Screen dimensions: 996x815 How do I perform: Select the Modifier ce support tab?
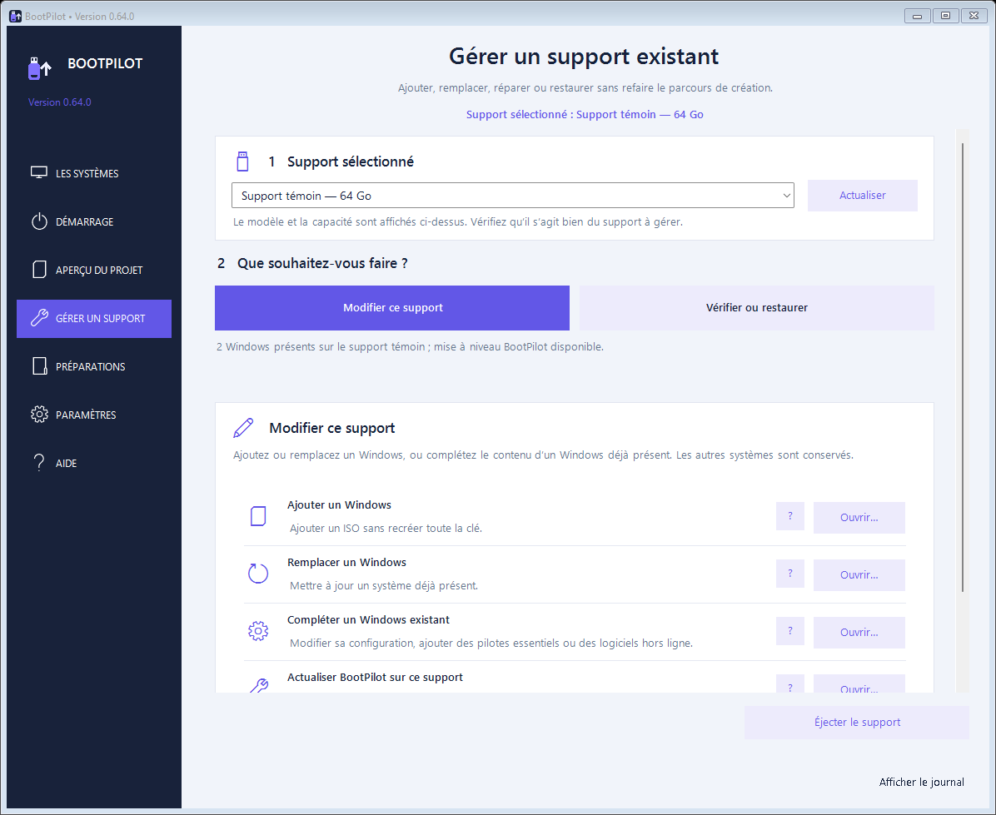click(392, 308)
